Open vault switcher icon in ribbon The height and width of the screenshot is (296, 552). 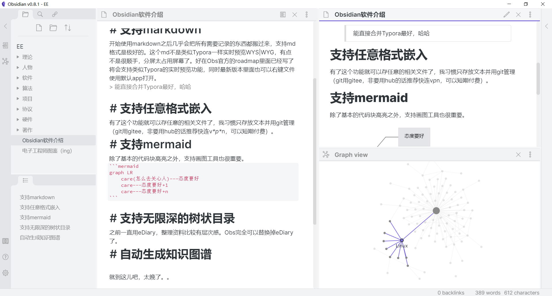tap(5, 241)
